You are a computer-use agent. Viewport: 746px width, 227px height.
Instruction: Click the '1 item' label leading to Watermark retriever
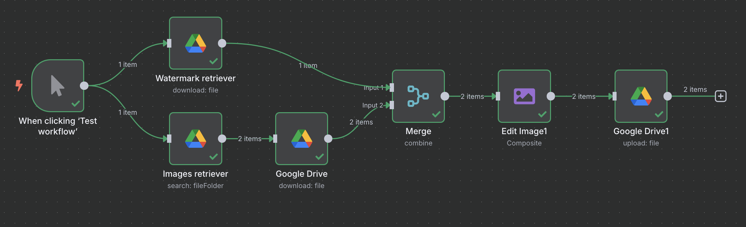point(127,65)
